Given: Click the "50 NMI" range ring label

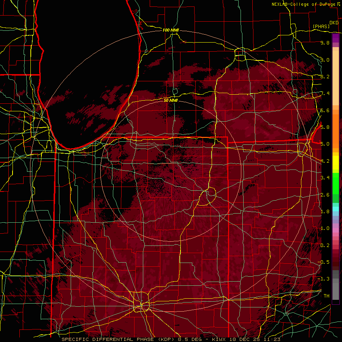Looking at the screenshot, I should tap(171, 100).
